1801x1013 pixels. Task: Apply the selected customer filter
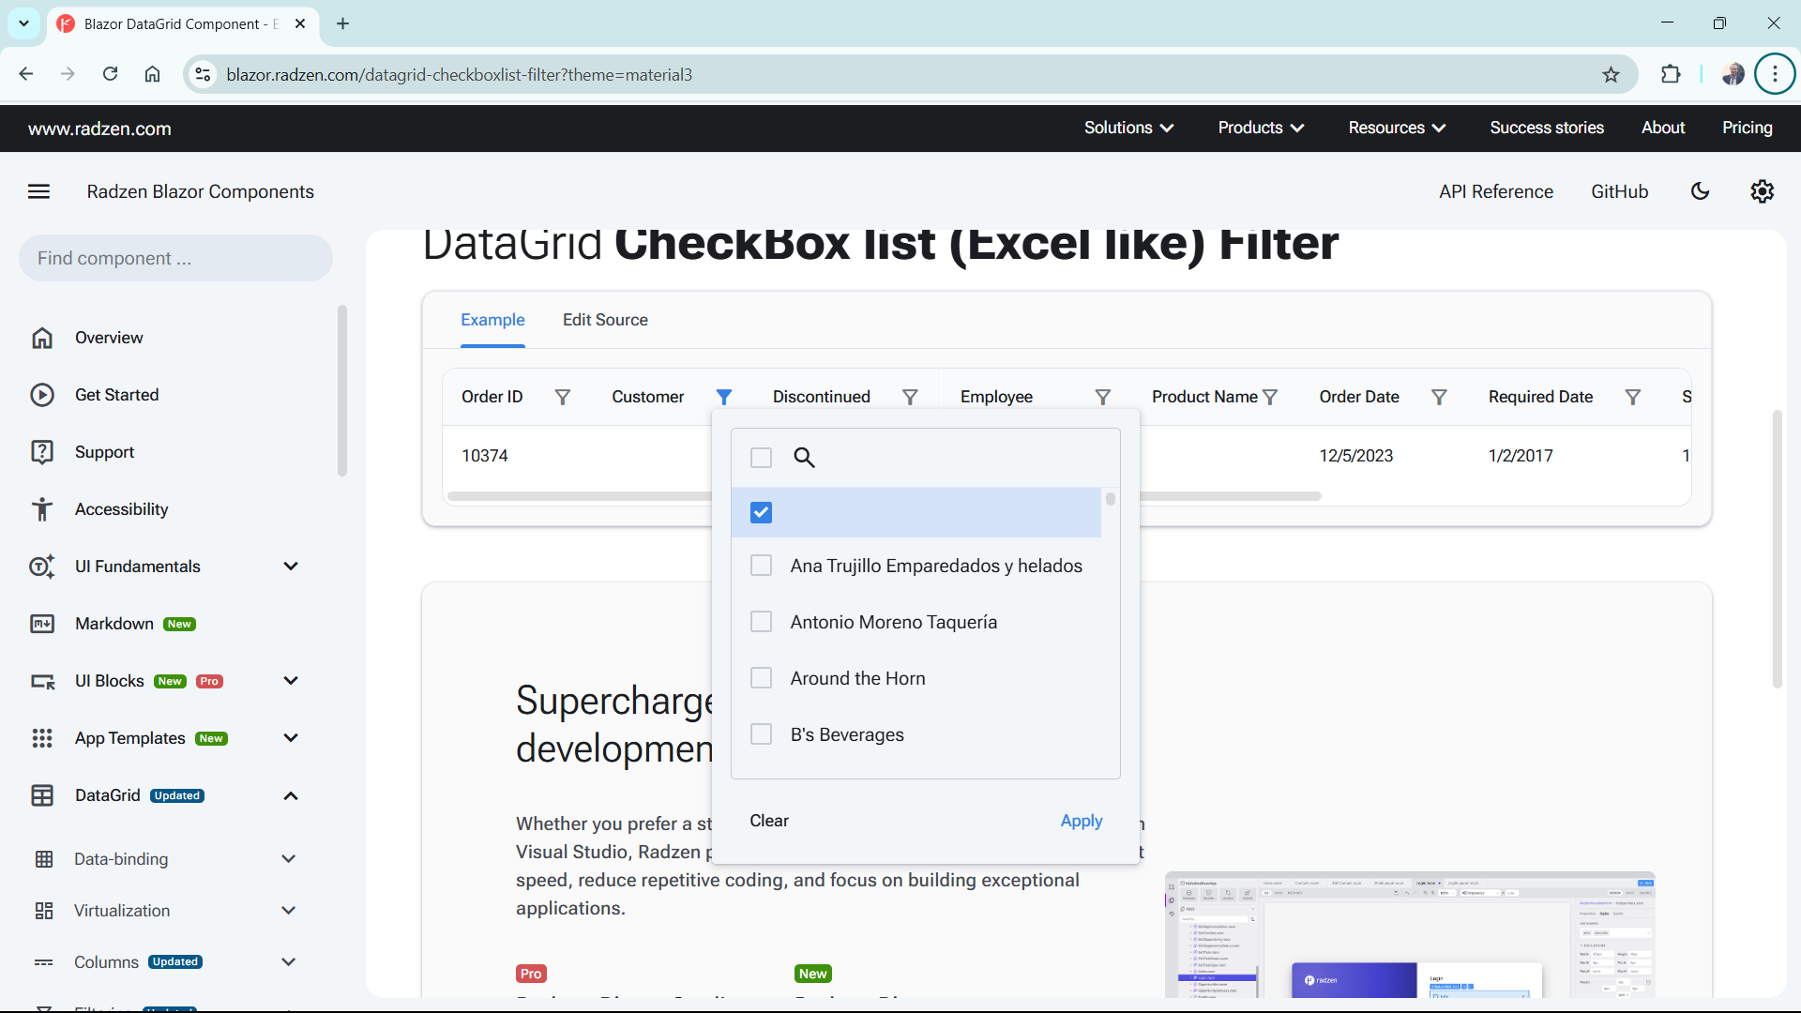click(1081, 821)
